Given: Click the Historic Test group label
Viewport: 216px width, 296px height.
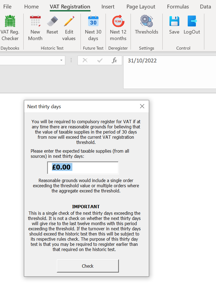Looking at the screenshot, I should point(52,48).
